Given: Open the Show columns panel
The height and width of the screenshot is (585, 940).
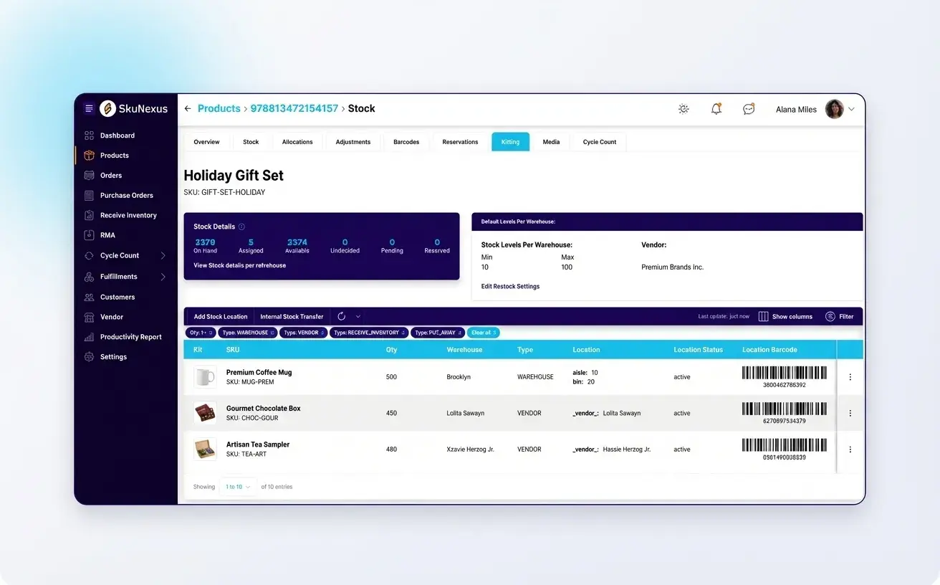Looking at the screenshot, I should (785, 315).
